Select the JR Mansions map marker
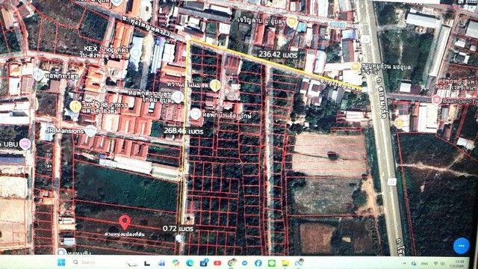This screenshot has height=269, width=478. click(90, 131)
